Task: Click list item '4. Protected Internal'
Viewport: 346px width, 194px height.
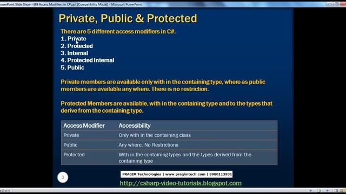Action: point(88,60)
